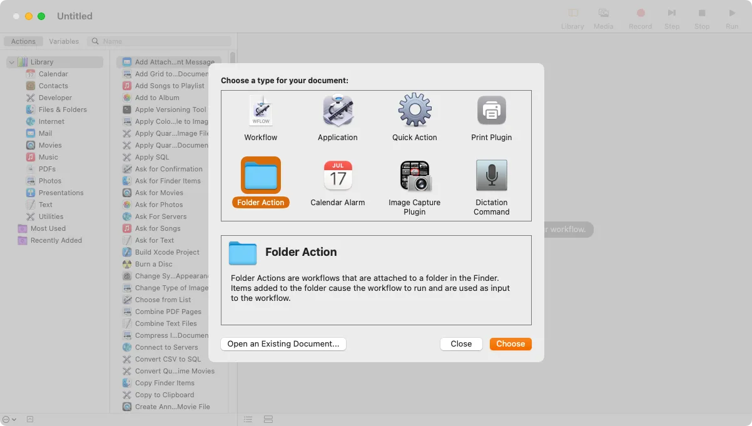Expand the panel arrow at the bottom bar

click(29, 419)
